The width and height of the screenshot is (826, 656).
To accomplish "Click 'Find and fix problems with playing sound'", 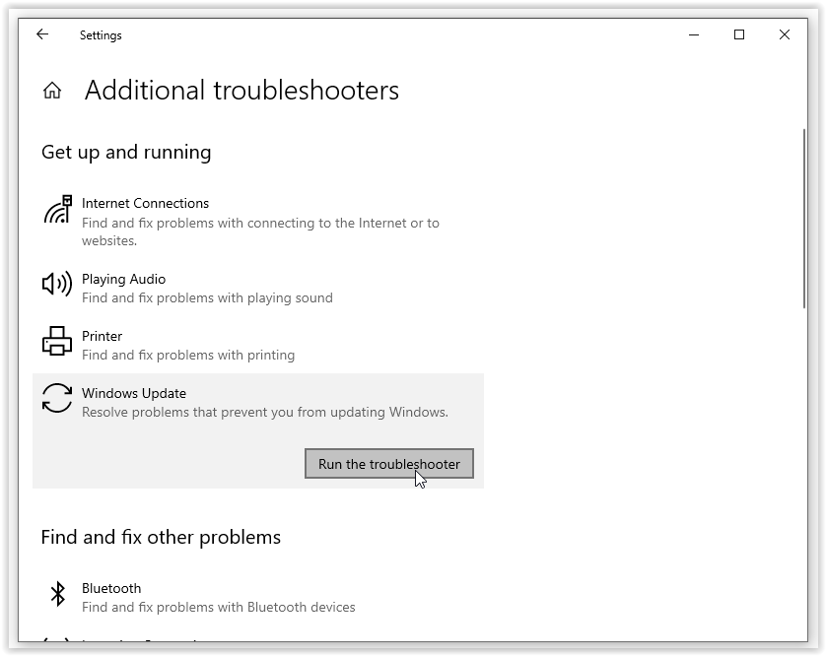I will click(x=207, y=298).
